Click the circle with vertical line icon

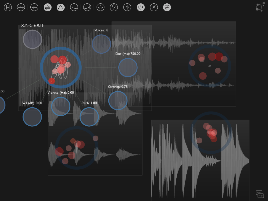(x=127, y=7)
